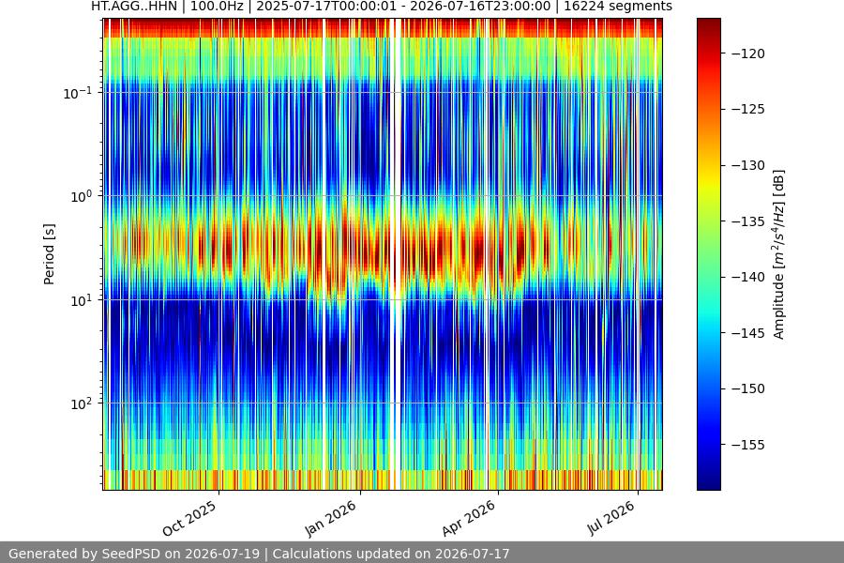Click the amplitude colorbar gradient

click(x=708, y=254)
